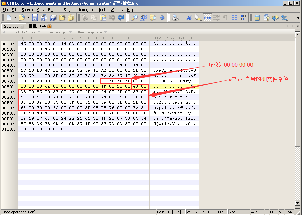Expand the Open file dropdown arrow
The width and height of the screenshot is (302, 215).
[28, 18]
